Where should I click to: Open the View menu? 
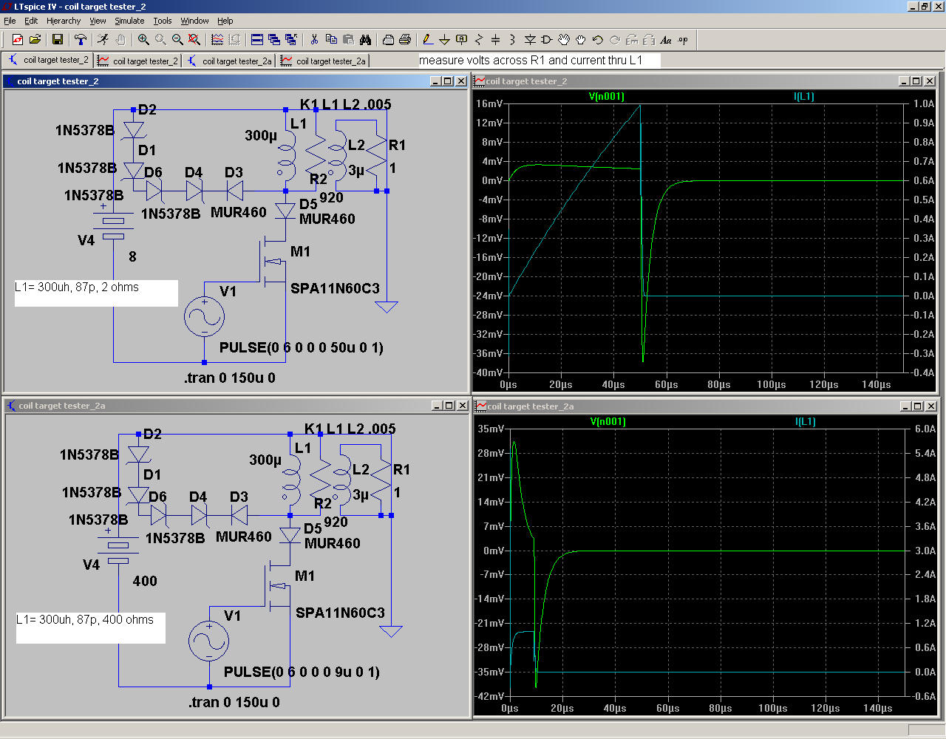[x=98, y=21]
